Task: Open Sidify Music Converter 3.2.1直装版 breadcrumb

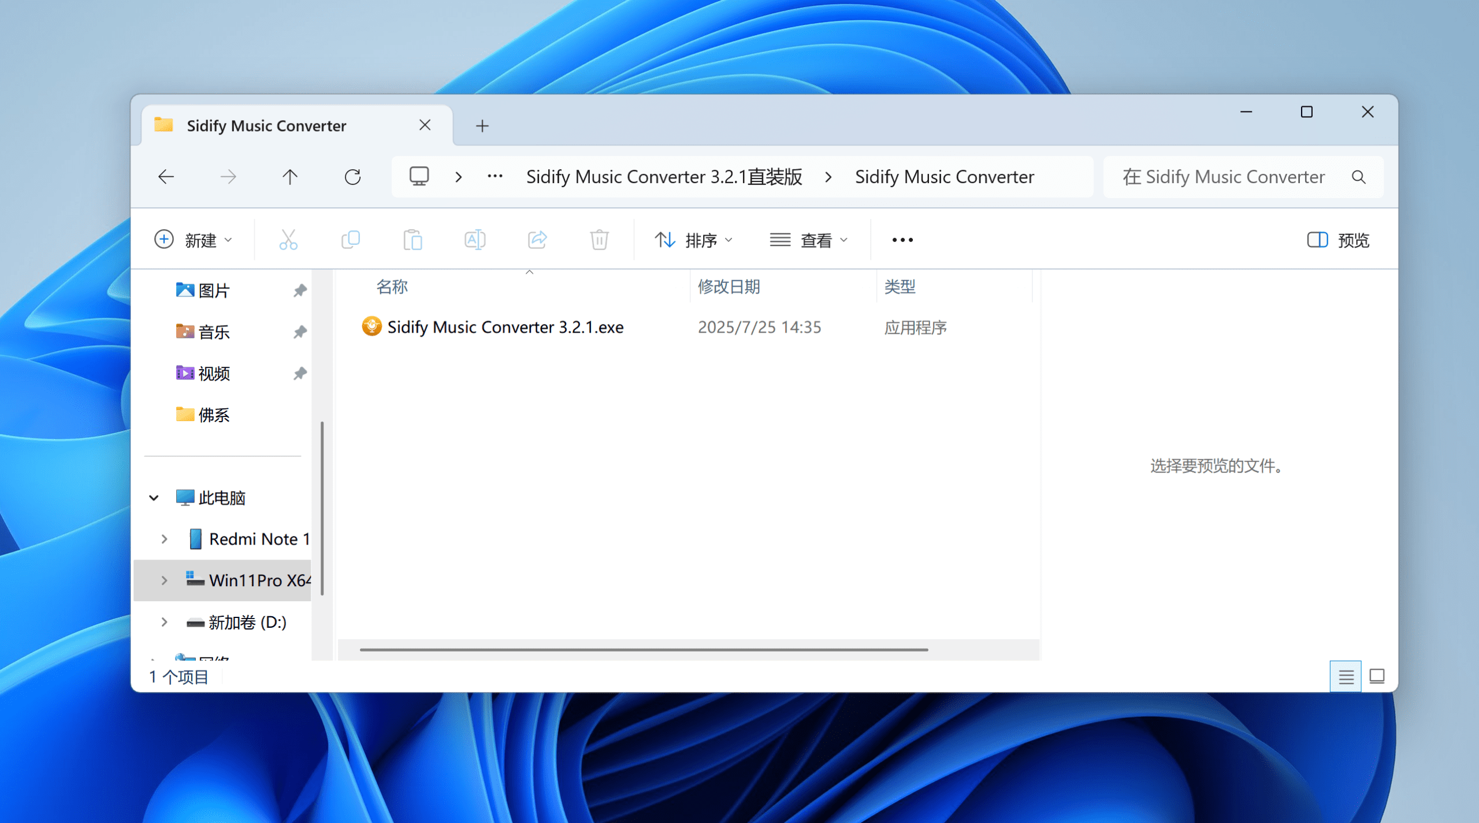Action: 664,177
